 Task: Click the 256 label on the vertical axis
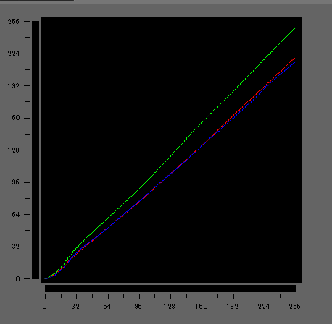coord(13,22)
